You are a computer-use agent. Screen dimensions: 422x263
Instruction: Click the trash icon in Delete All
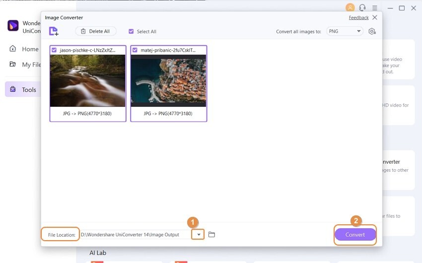83,31
